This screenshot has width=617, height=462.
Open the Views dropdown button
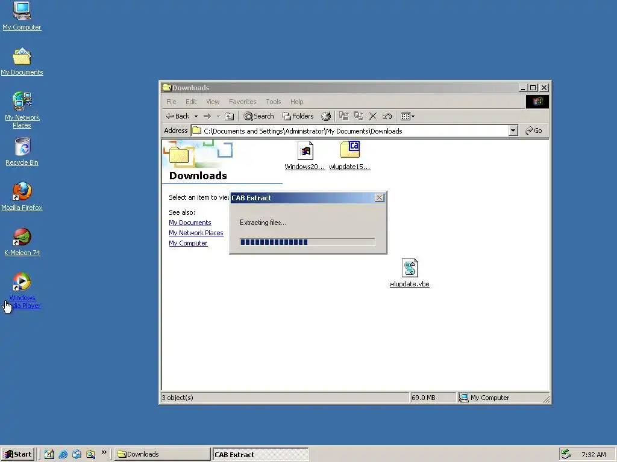(407, 116)
